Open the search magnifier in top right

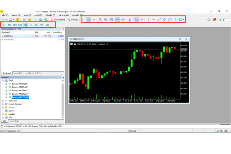[209, 19]
